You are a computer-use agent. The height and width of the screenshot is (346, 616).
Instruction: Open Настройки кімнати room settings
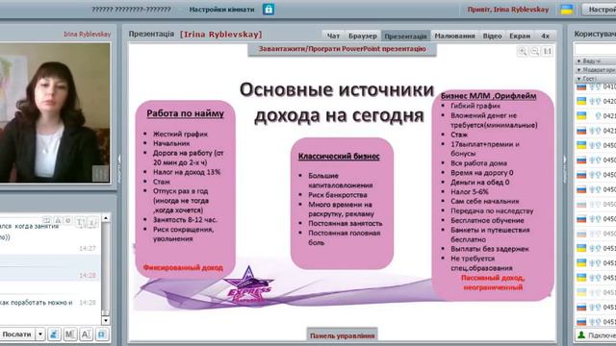coord(221,10)
